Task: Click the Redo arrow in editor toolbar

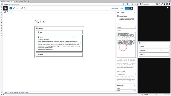Action: pyautogui.click(x=20, y=8)
